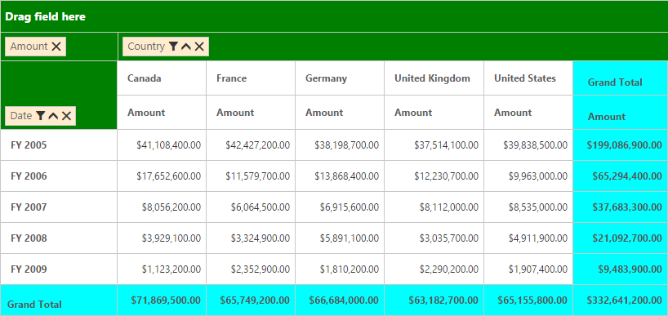668x316 pixels.
Task: Remove the Amount field with its X icon
Action: coord(56,47)
